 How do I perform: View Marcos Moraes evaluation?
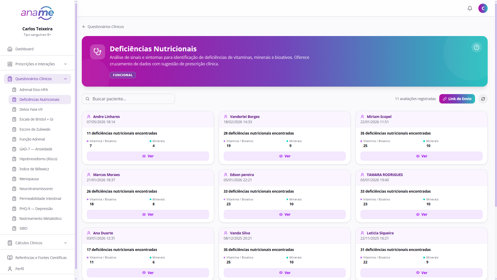[148, 214]
